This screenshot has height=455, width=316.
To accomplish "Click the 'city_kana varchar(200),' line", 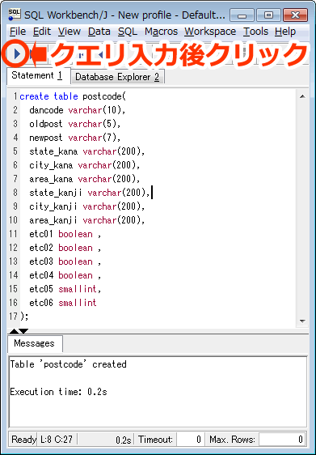I will pyautogui.click(x=85, y=165).
